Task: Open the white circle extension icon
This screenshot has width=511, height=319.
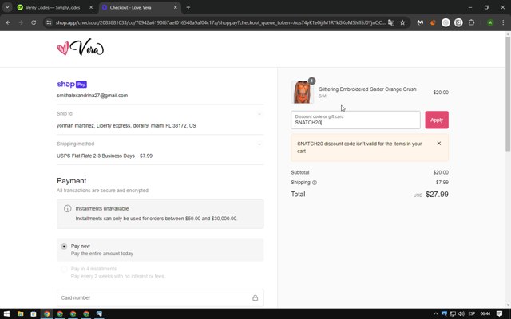Action: pos(446,22)
